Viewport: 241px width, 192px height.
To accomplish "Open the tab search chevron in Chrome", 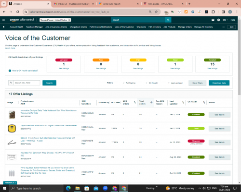I will click(x=4, y=4).
